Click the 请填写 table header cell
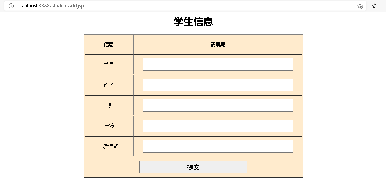This screenshot has height=193, width=386. 218,44
